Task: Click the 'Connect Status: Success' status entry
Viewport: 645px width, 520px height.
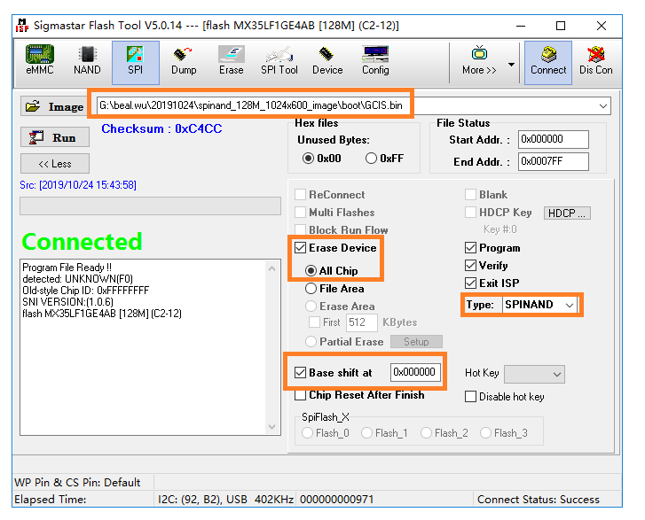Action: (538, 500)
